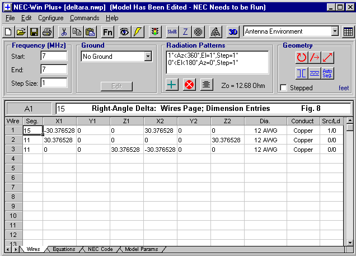356x256 pixels.
Task: Switch to the Equations tab
Action: point(63,249)
